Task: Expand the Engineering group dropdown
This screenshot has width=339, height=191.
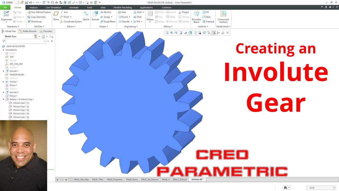Action: click(x=131, y=27)
